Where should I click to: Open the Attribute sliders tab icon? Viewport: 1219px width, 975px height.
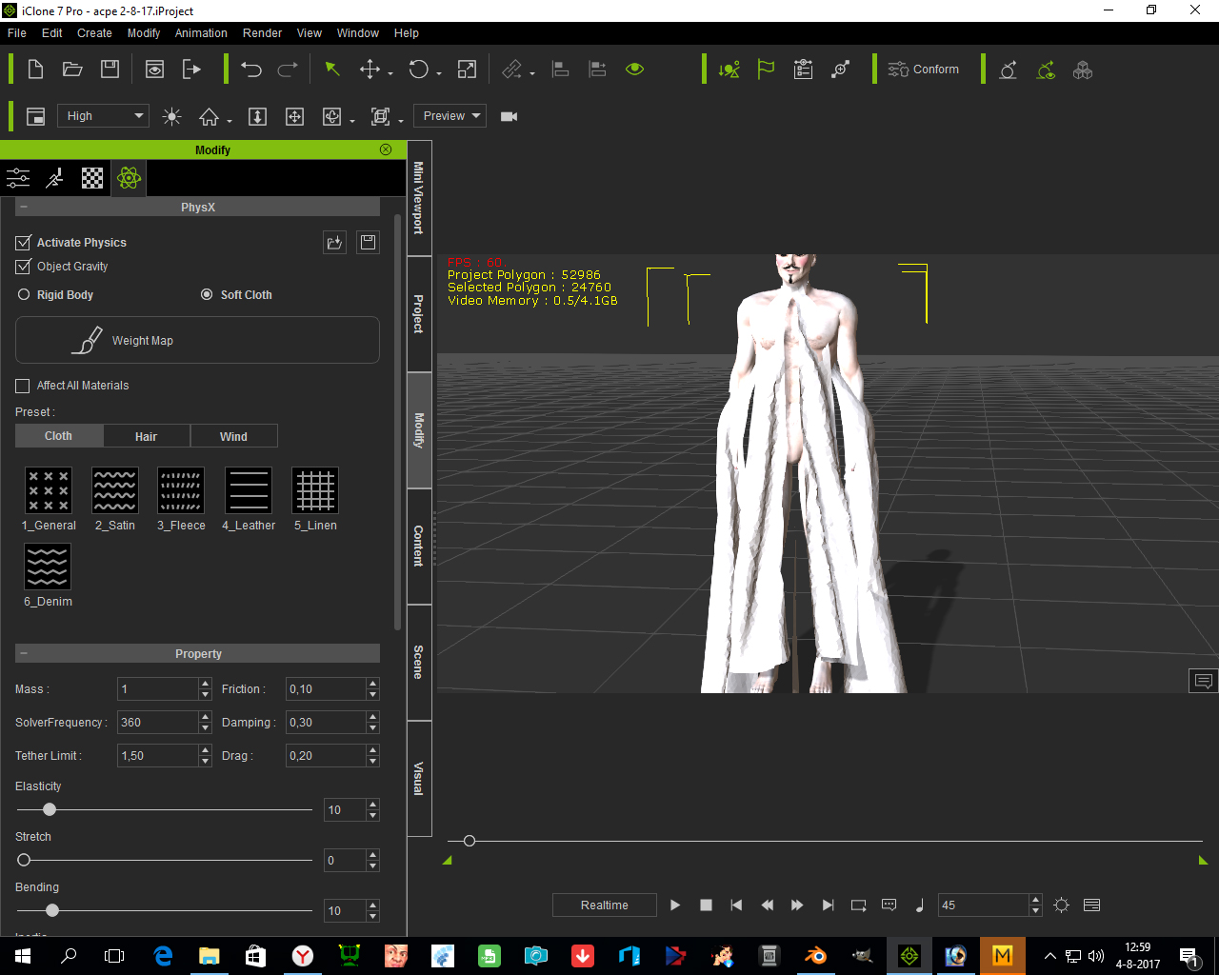(18, 178)
